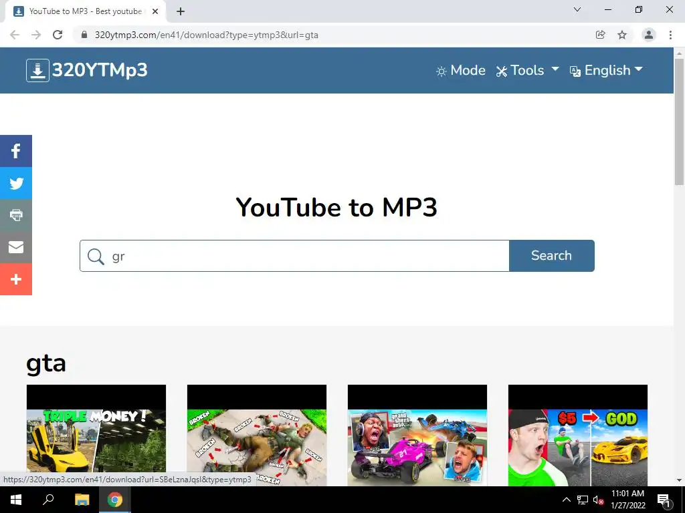Screen dimensions: 685x513
Task: Open Windows taskbar search
Action: (48, 500)
